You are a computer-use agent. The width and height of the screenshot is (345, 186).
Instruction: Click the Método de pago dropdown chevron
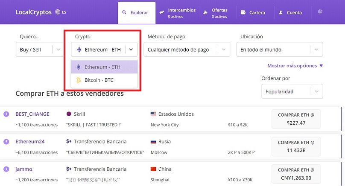224,49
